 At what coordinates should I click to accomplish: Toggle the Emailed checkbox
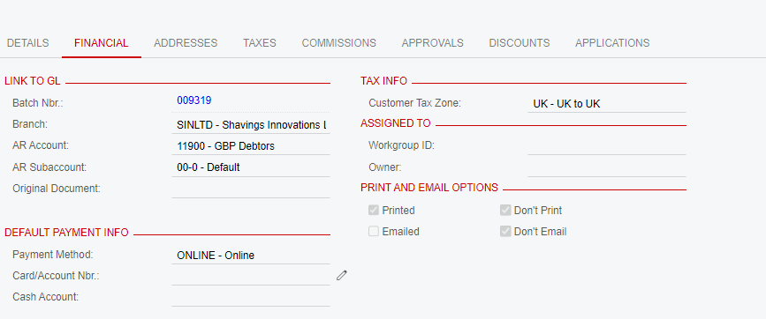[x=374, y=232]
